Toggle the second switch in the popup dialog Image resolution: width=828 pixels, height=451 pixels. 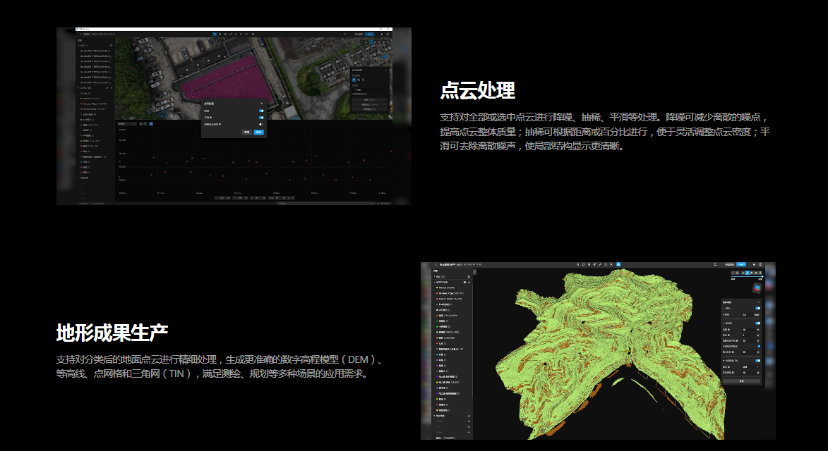pos(261,118)
